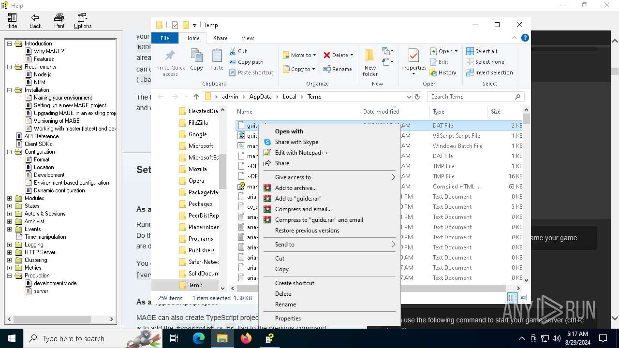This screenshot has width=619, height=348.
Task: Expand the address bar history dropdown
Action: 409,97
